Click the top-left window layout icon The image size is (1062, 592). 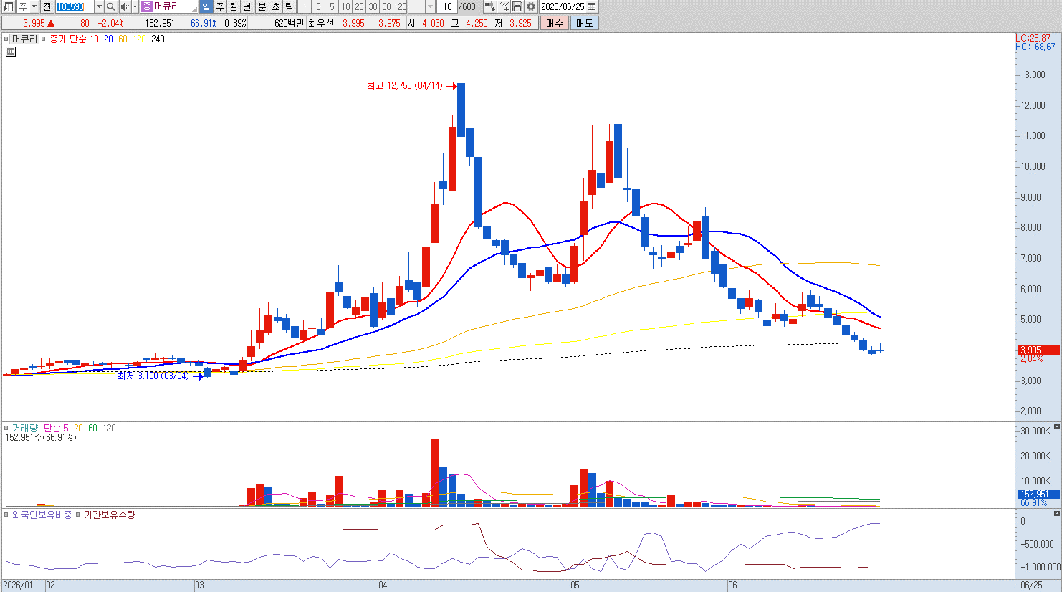8,6
